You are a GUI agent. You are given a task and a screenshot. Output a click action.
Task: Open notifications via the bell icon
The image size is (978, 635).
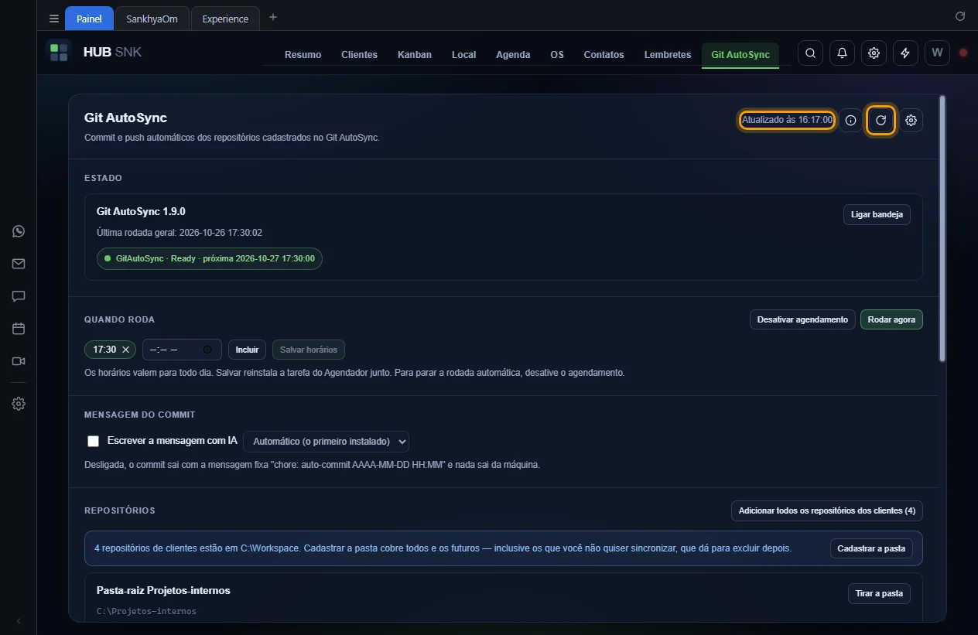click(x=842, y=53)
